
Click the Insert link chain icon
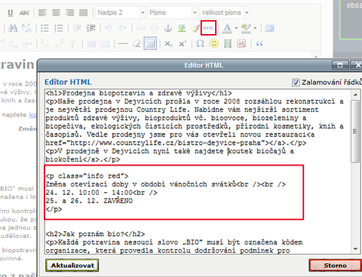[x=141, y=28]
